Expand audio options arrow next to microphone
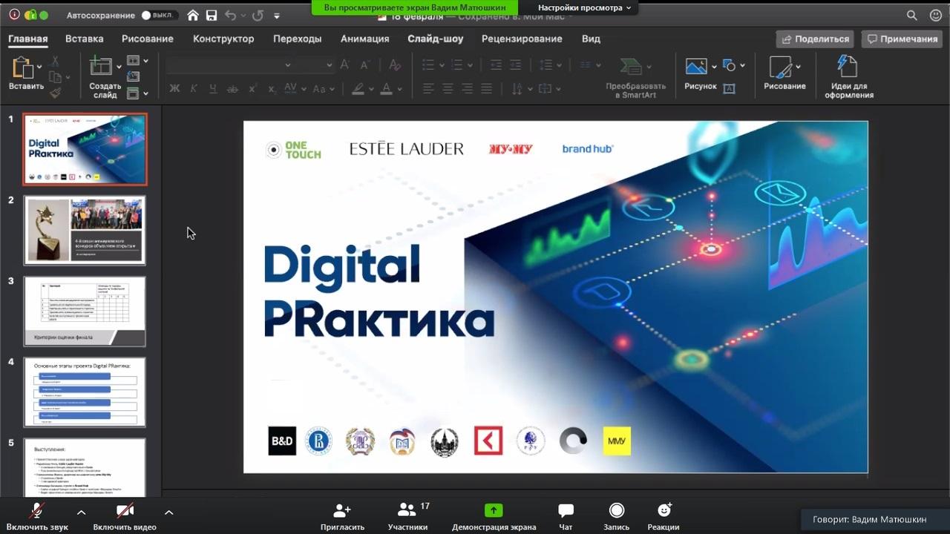950x534 pixels. pyautogui.click(x=81, y=512)
